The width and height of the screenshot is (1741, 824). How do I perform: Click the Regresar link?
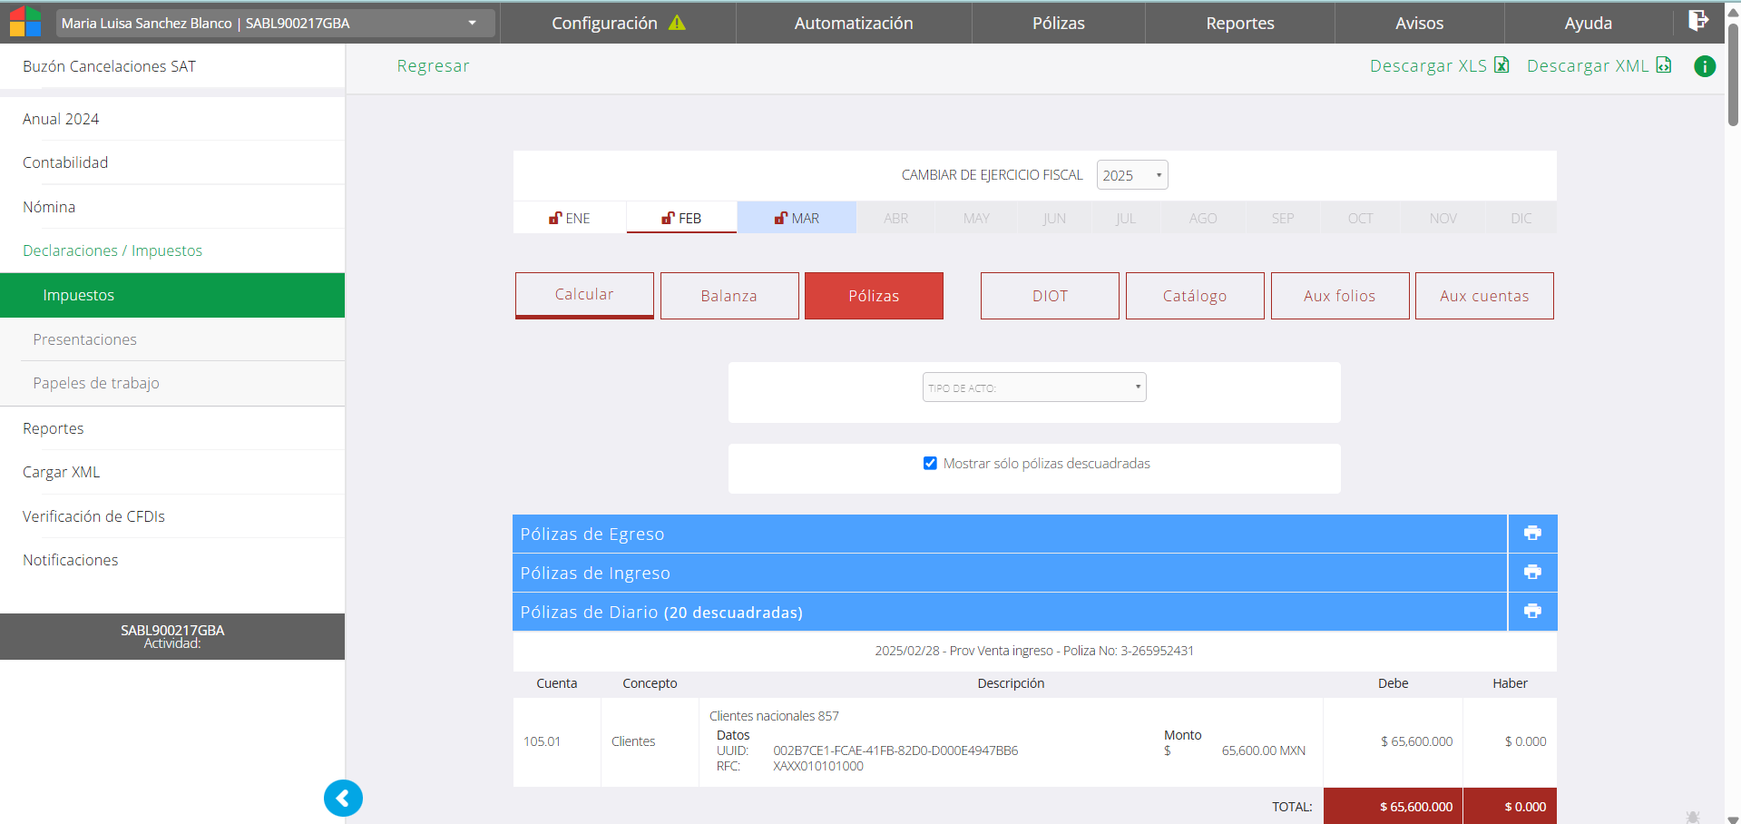[433, 66]
